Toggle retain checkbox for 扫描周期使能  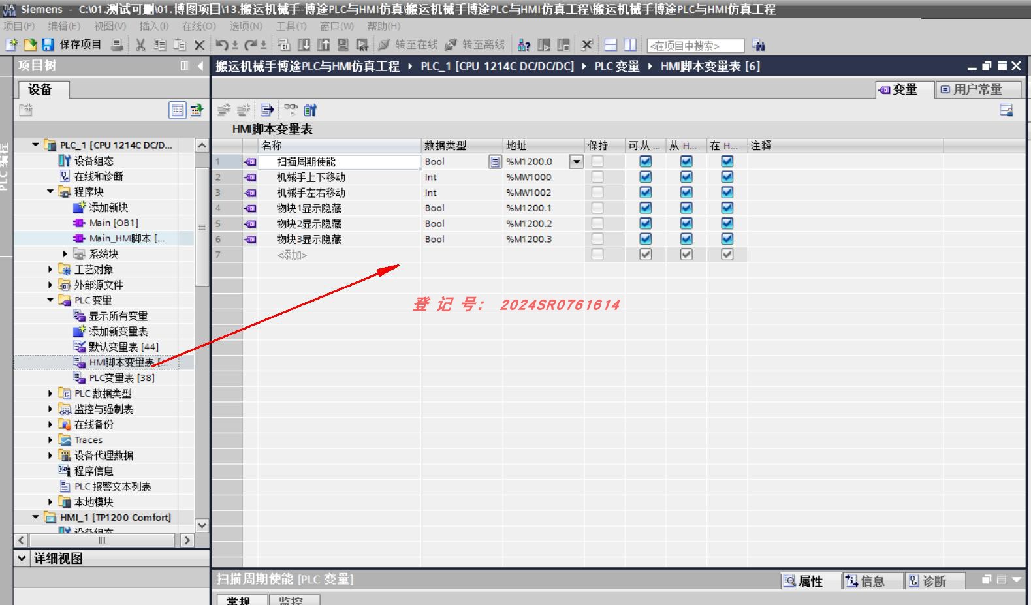point(597,161)
